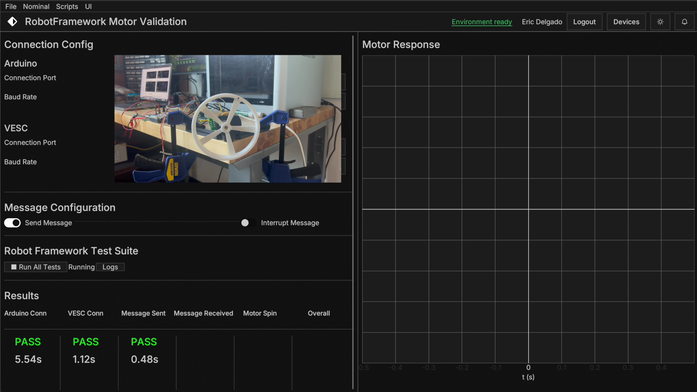Toggle light theme with sun icon
The height and width of the screenshot is (392, 697).
coord(660,22)
